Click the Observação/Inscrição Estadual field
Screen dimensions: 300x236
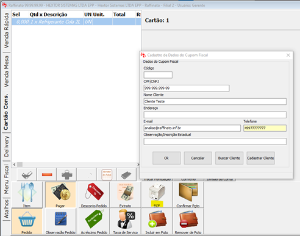pyautogui.click(x=215, y=141)
